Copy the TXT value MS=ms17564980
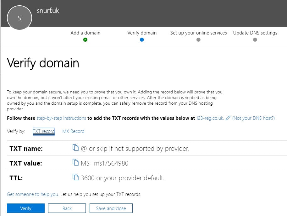287x216 pixels. [76, 163]
